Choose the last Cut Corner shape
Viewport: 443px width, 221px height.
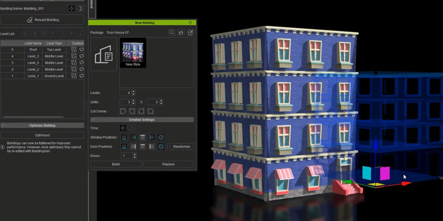(150, 111)
